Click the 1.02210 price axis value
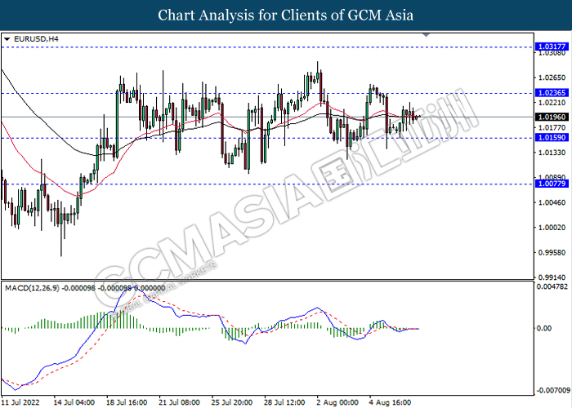 [552, 103]
